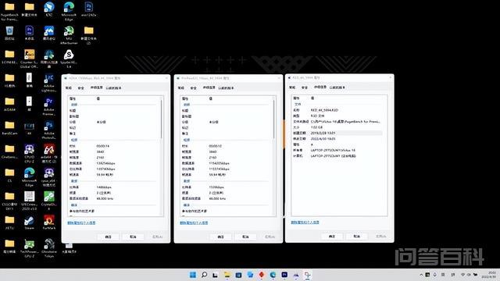Screen dimensions: 500x281
Task: Select the MSI Afterburner desktop icon
Action: (69, 35)
